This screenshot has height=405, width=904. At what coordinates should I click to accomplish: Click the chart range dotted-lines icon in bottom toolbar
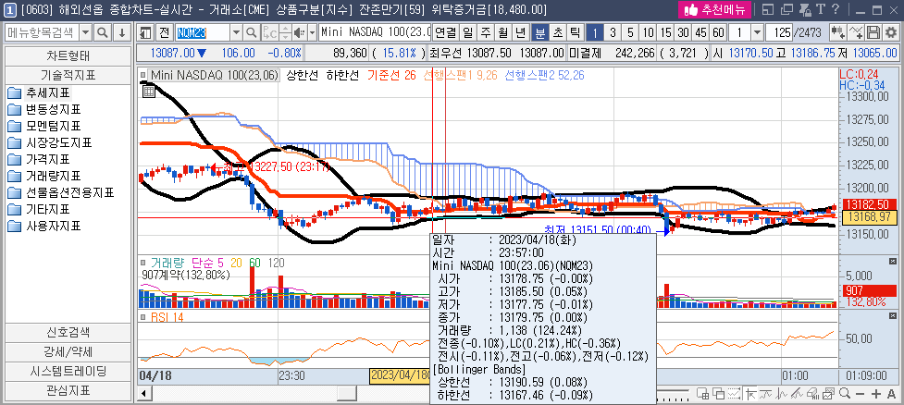click(x=734, y=394)
